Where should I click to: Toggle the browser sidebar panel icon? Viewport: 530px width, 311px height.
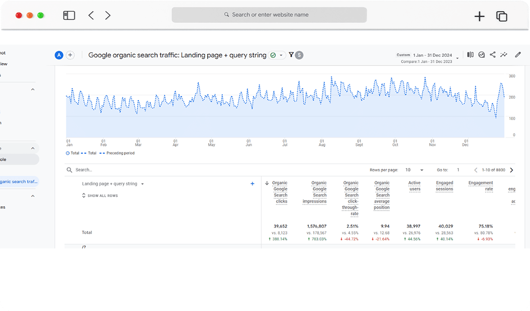[69, 16]
